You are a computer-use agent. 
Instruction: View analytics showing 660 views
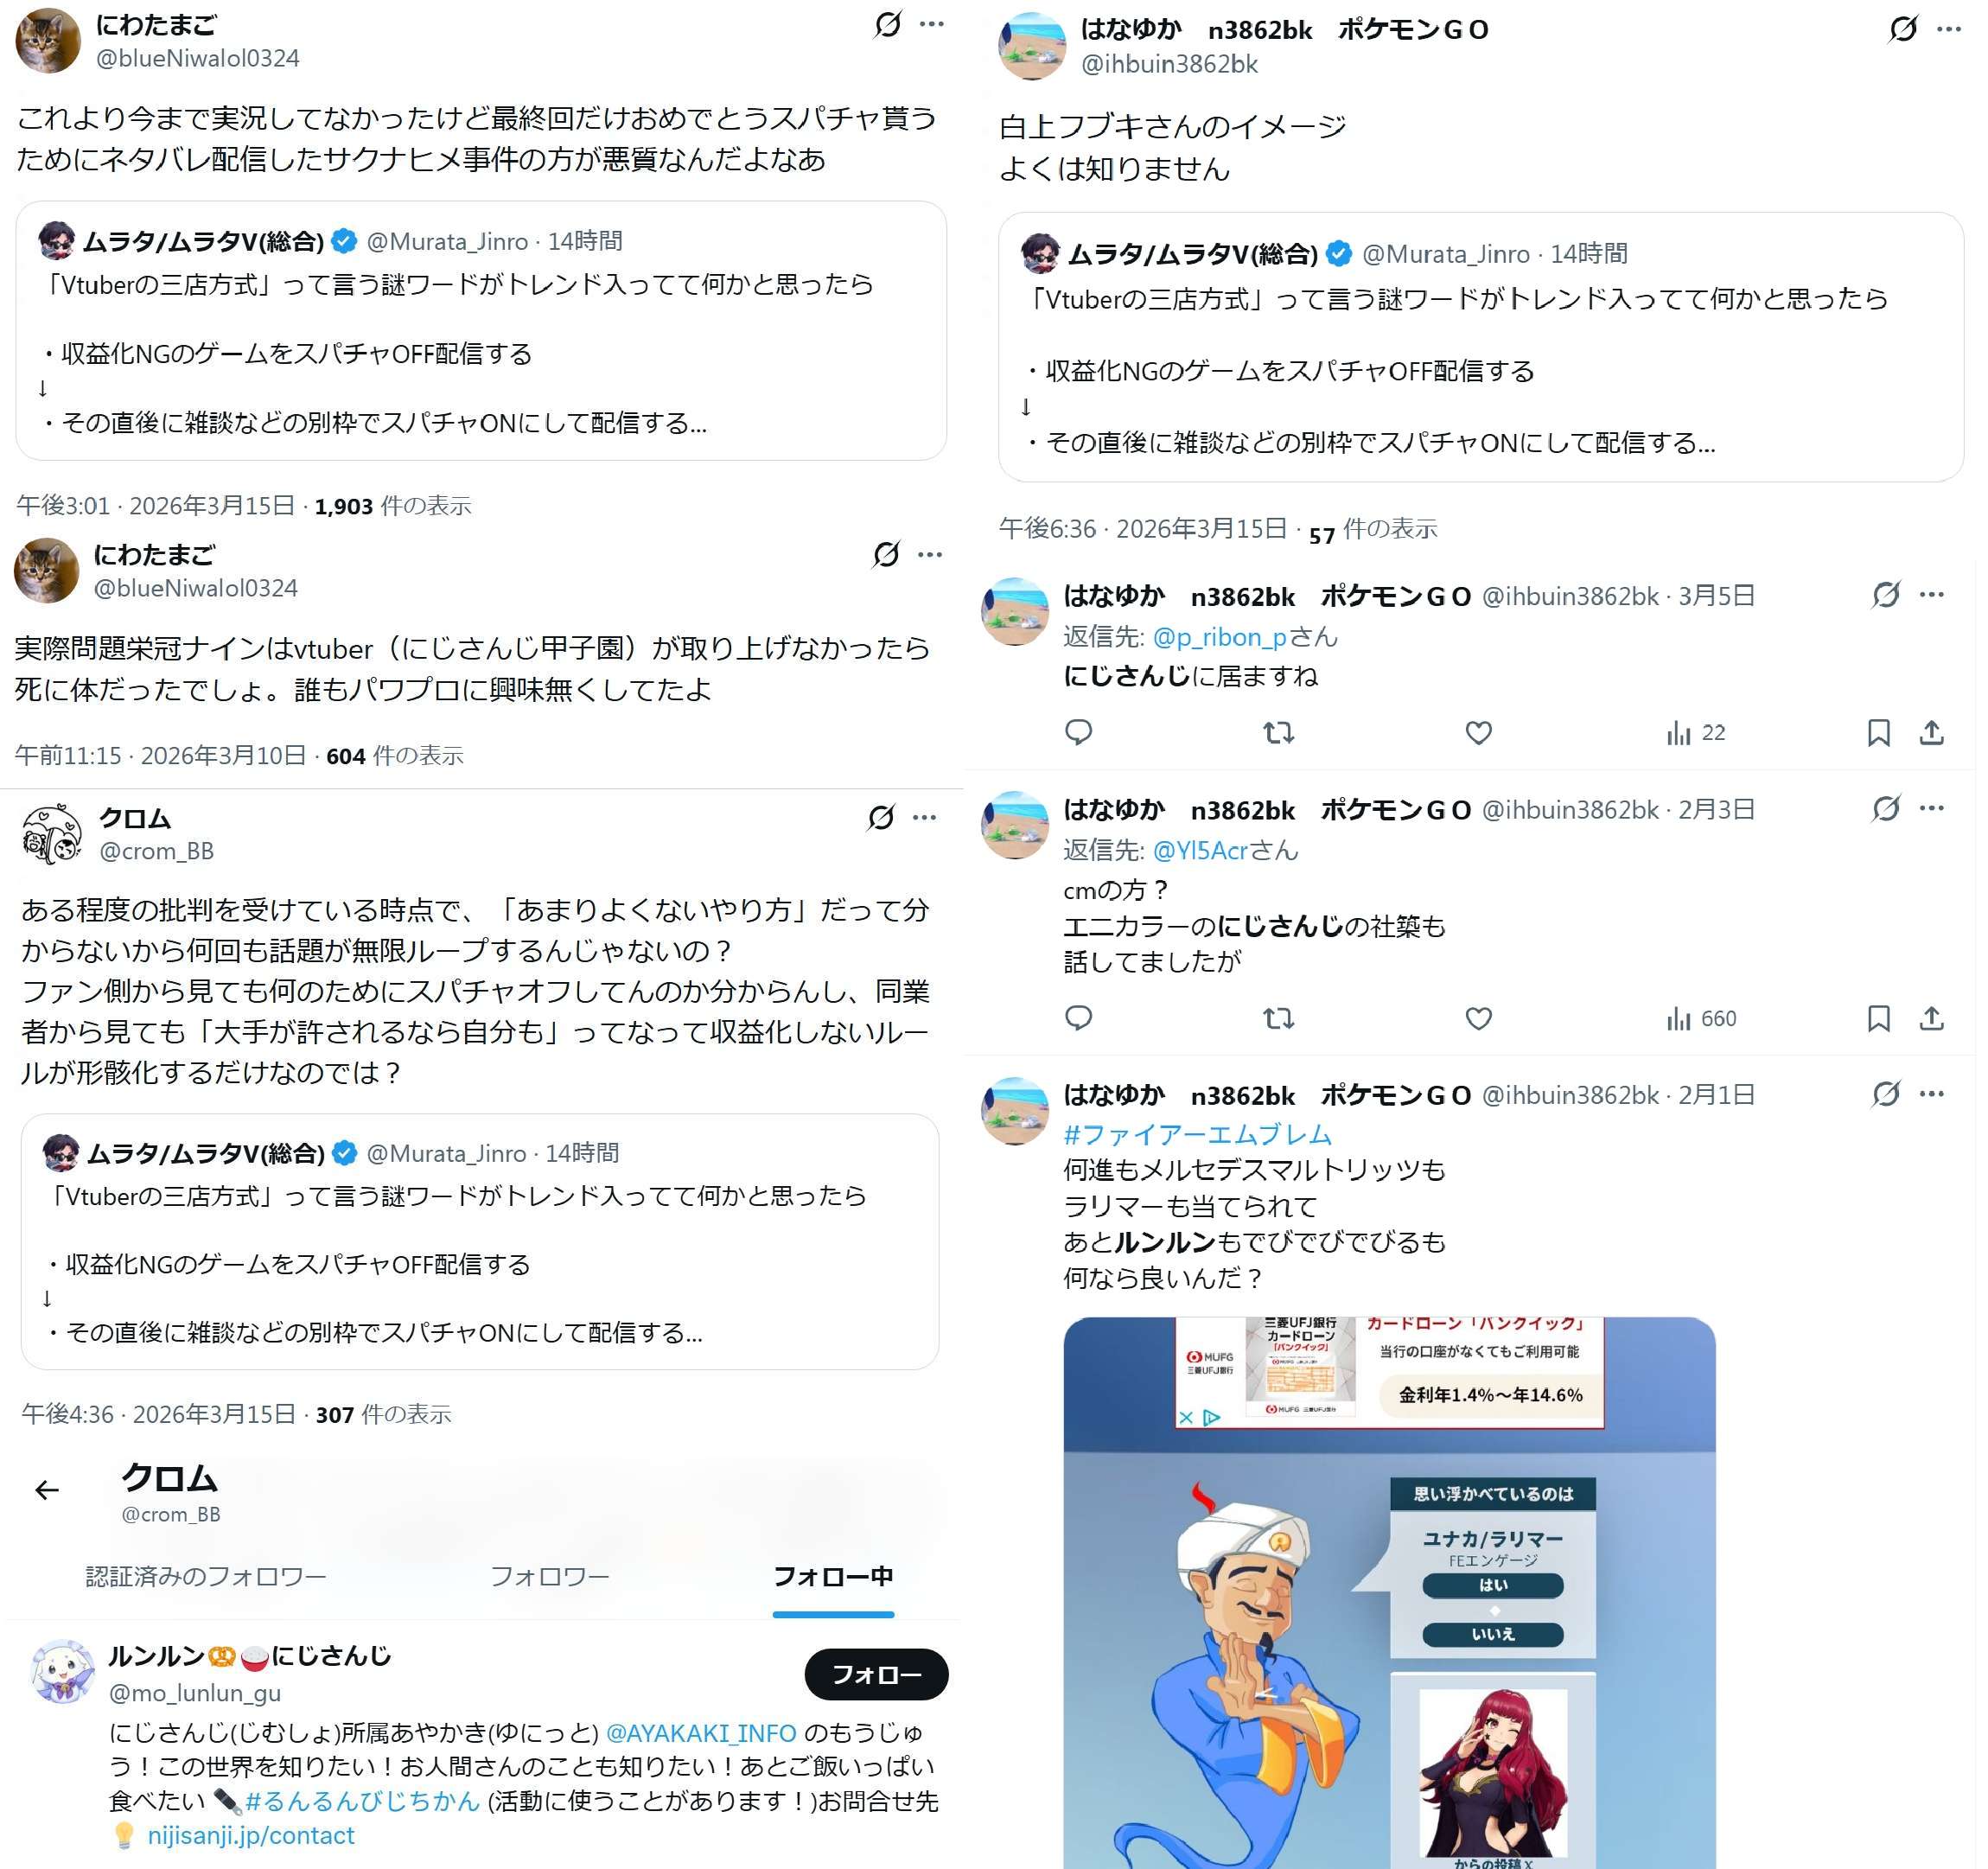click(1701, 1018)
